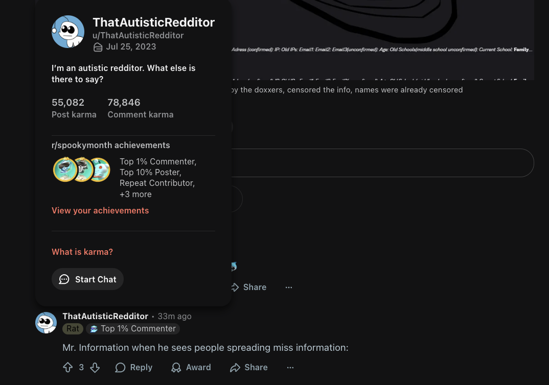549x385 pixels.
Task: Reply to the comment
Action: click(x=134, y=367)
